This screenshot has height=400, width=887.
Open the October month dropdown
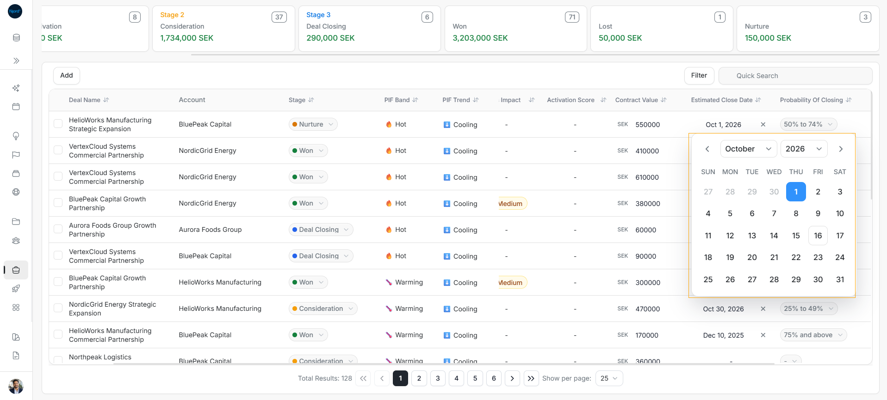click(748, 149)
